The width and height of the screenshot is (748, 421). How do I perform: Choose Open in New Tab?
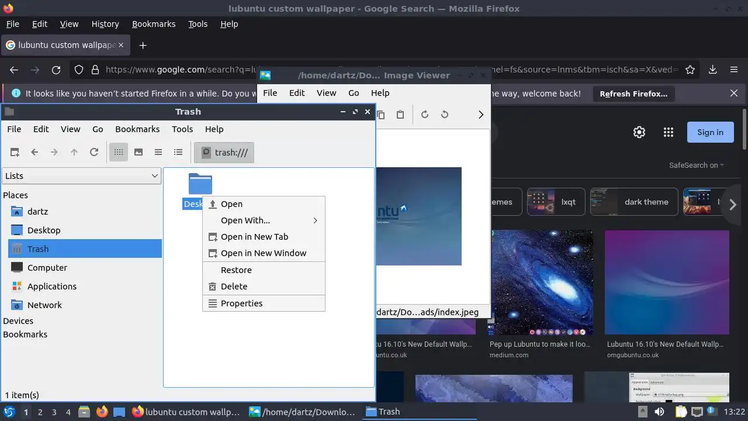coord(264,237)
